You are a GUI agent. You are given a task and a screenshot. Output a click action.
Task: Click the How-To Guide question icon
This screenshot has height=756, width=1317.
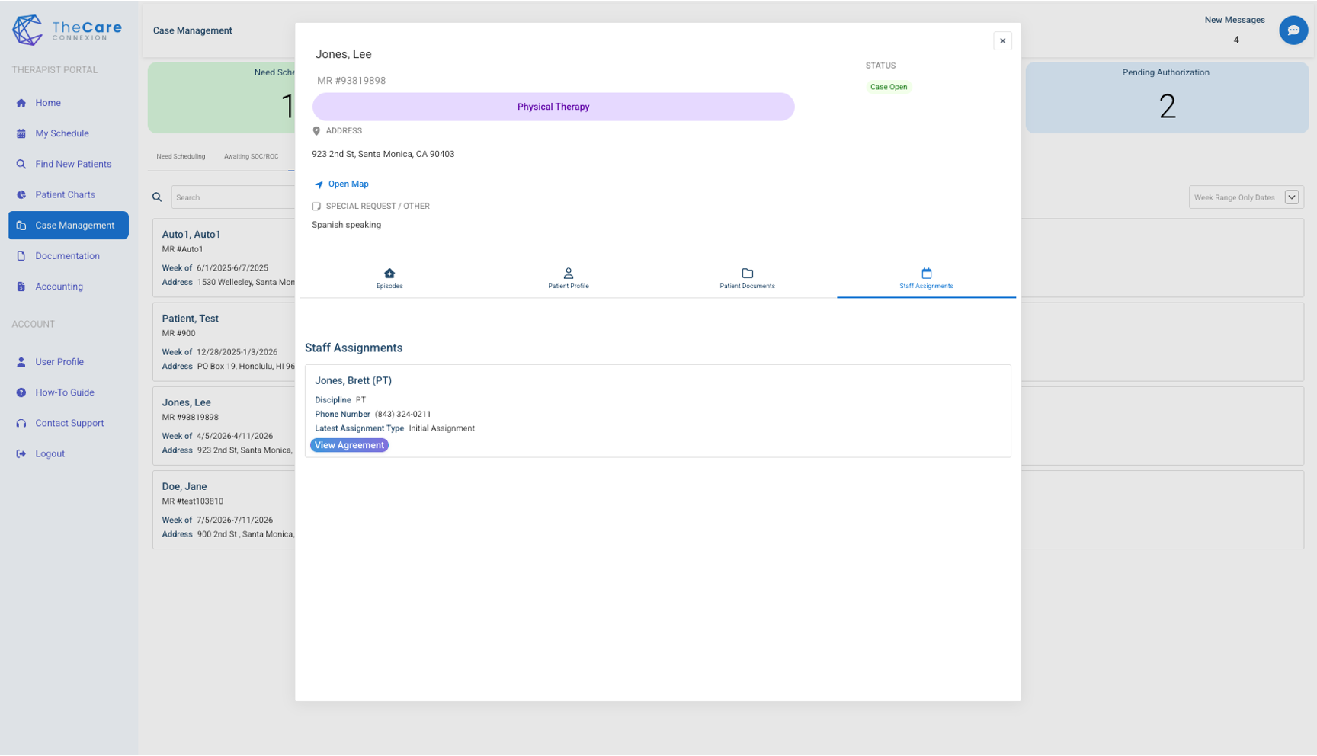[21, 392]
